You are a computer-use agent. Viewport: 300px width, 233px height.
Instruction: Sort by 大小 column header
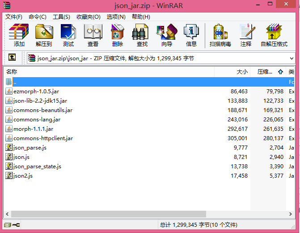[232, 72]
